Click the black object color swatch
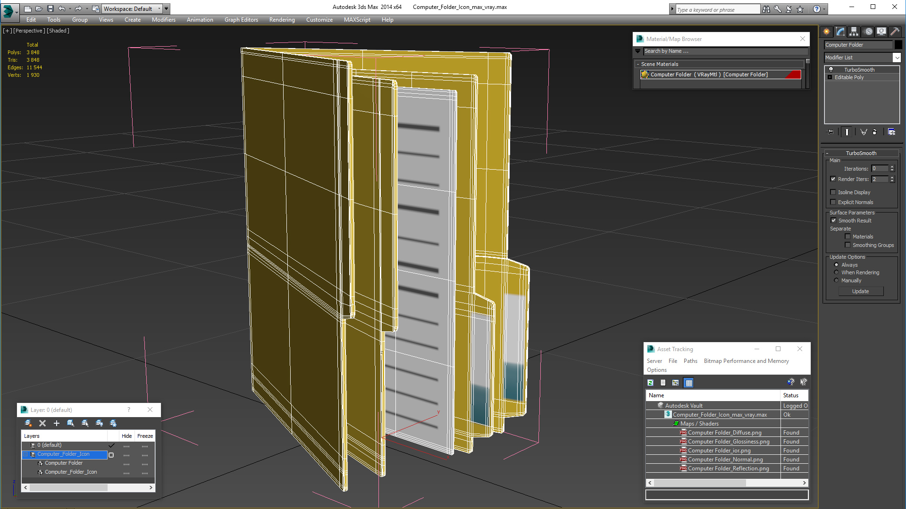Viewport: 906px width, 509px height. click(898, 45)
